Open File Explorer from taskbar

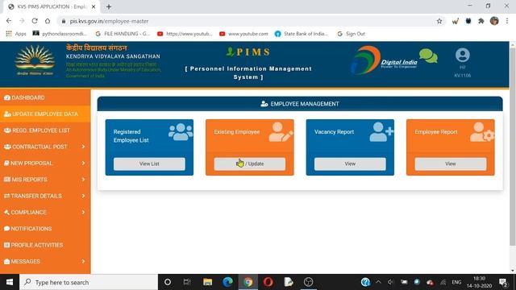point(207,282)
